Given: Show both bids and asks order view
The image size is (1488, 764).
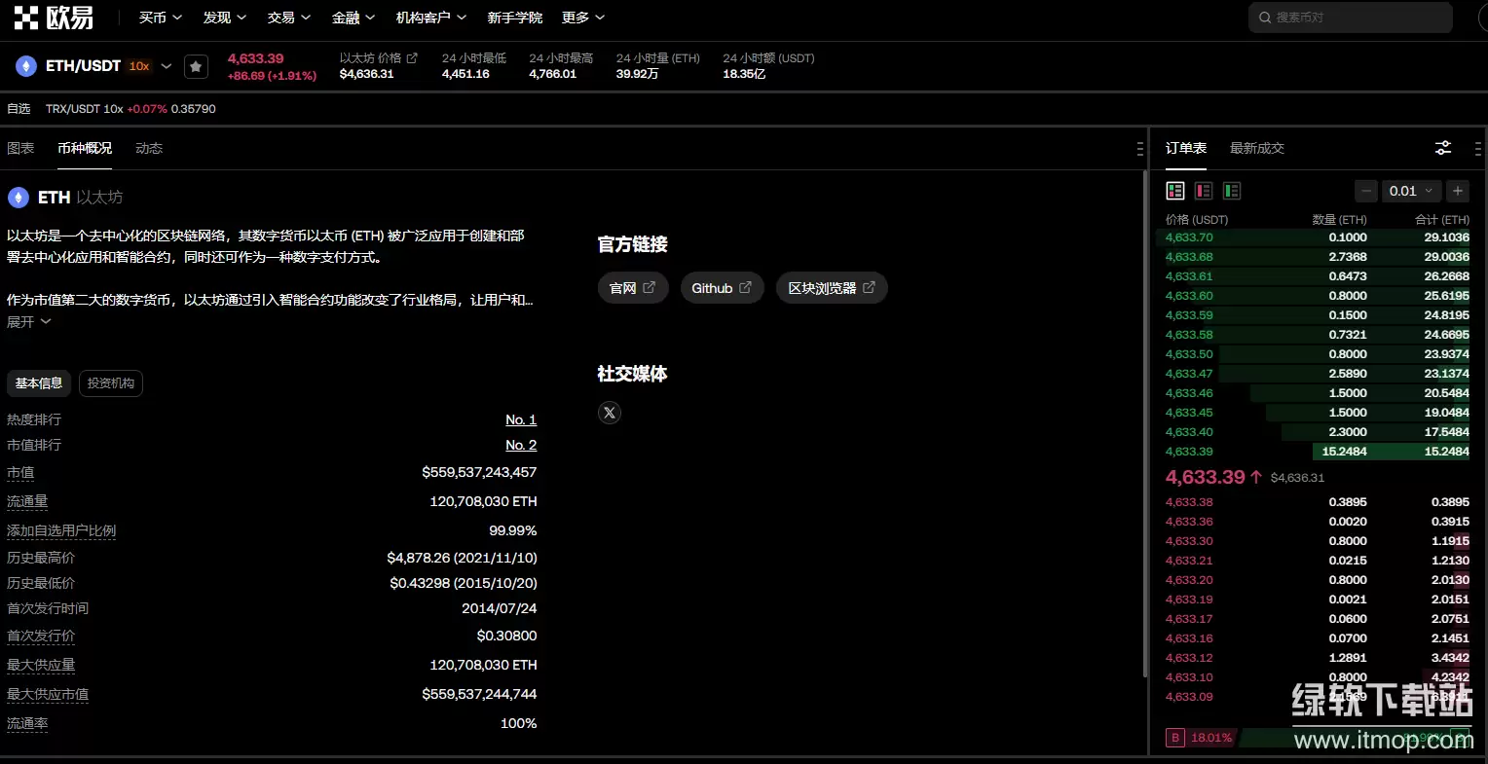Looking at the screenshot, I should pyautogui.click(x=1175, y=191).
